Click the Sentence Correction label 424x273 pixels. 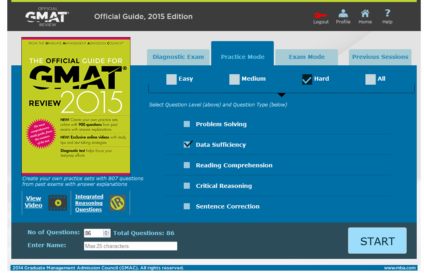tap(228, 206)
